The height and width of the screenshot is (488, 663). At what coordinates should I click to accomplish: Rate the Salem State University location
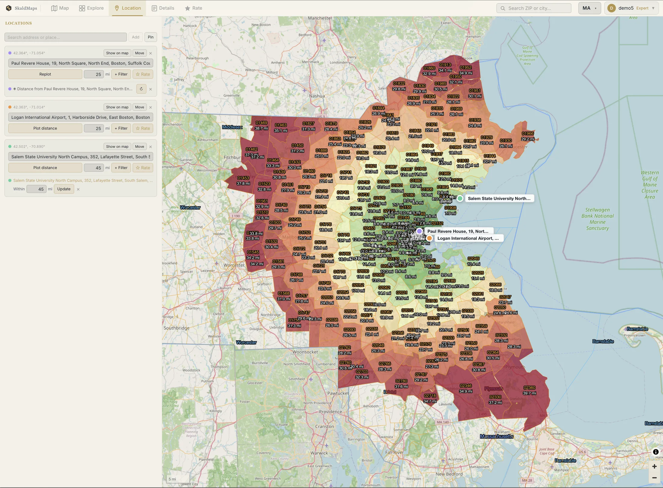143,168
